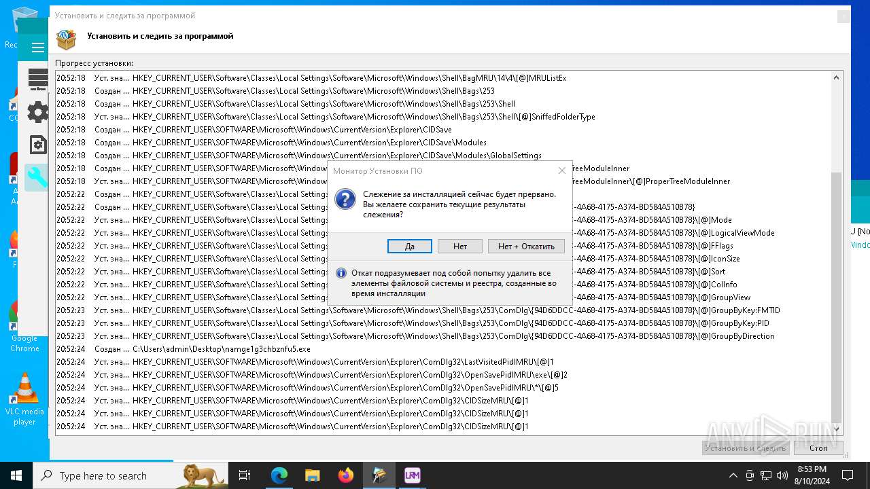
Task: Select the SniffedFolderType log row
Action: 442,117
